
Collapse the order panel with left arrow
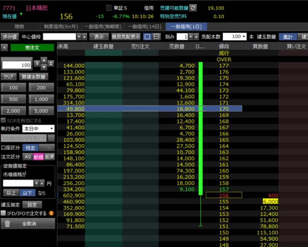pos(4,47)
